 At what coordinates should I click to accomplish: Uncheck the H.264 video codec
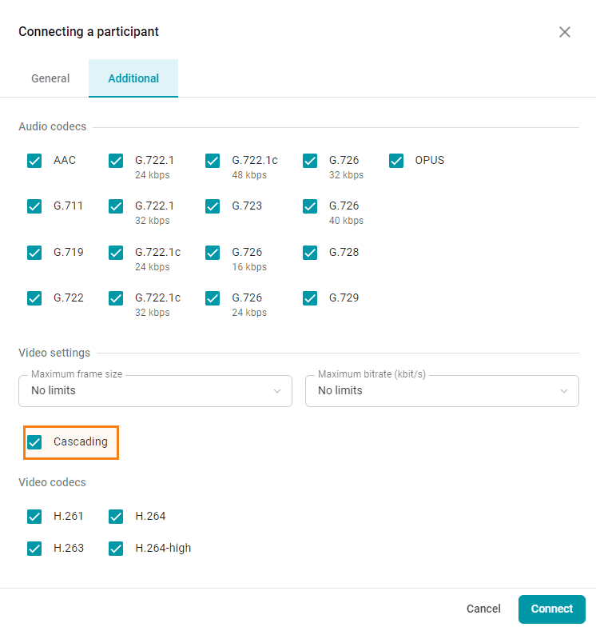[116, 517]
